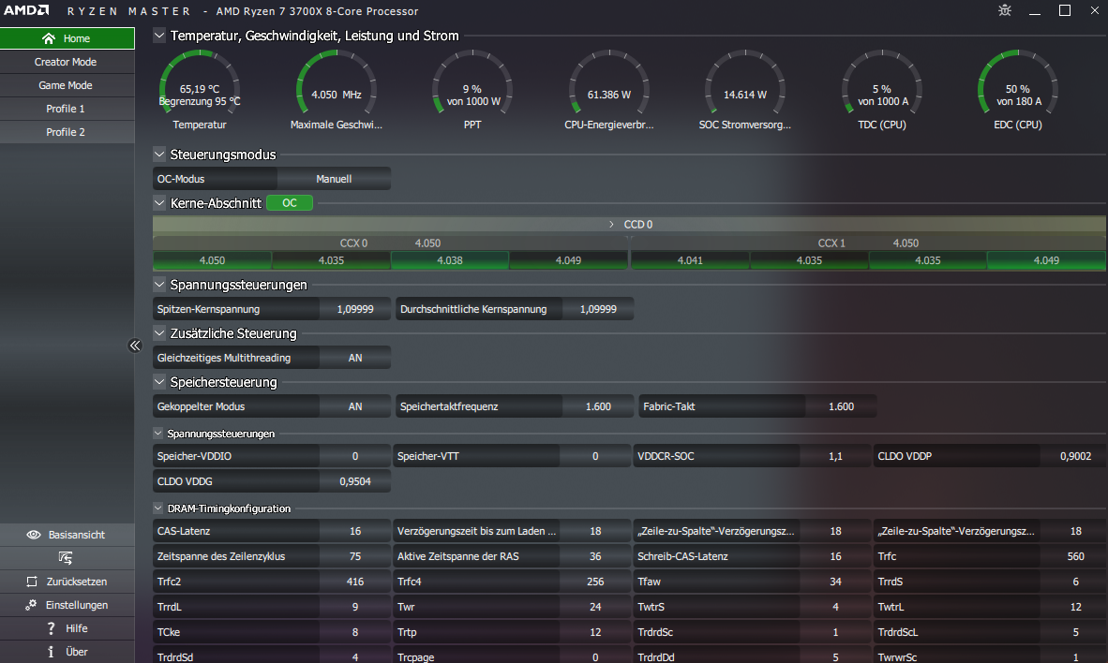Click Speicher-VDDIO value 0
1108x663 pixels.
click(x=354, y=456)
